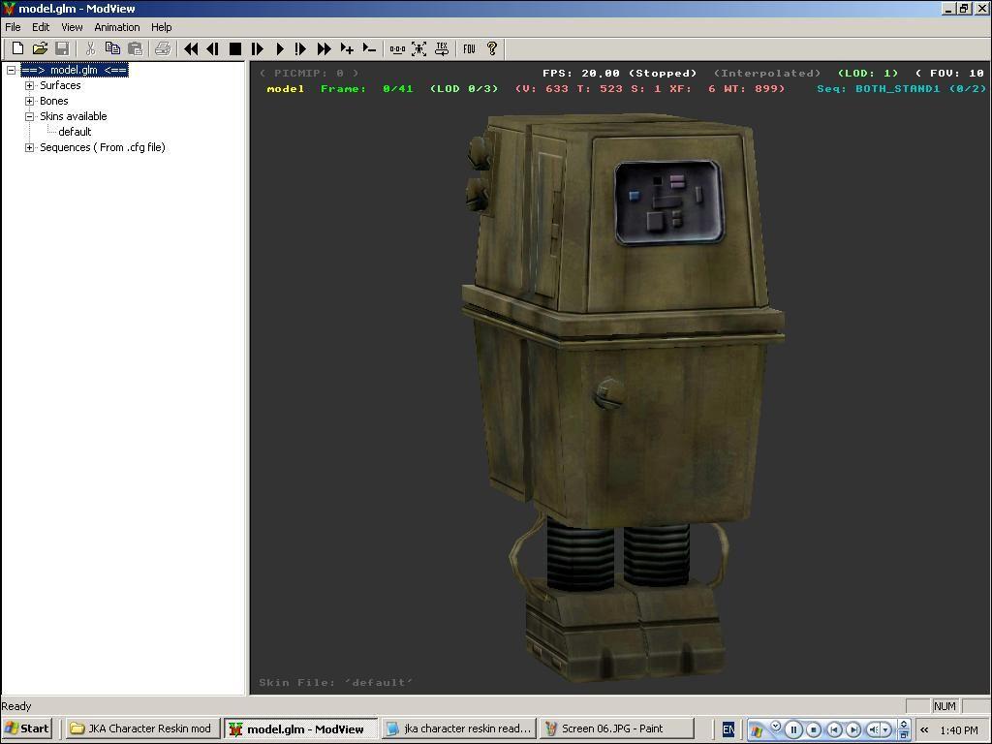The height and width of the screenshot is (744, 992).
Task: Rewind animation to start frame
Action: click(x=191, y=48)
